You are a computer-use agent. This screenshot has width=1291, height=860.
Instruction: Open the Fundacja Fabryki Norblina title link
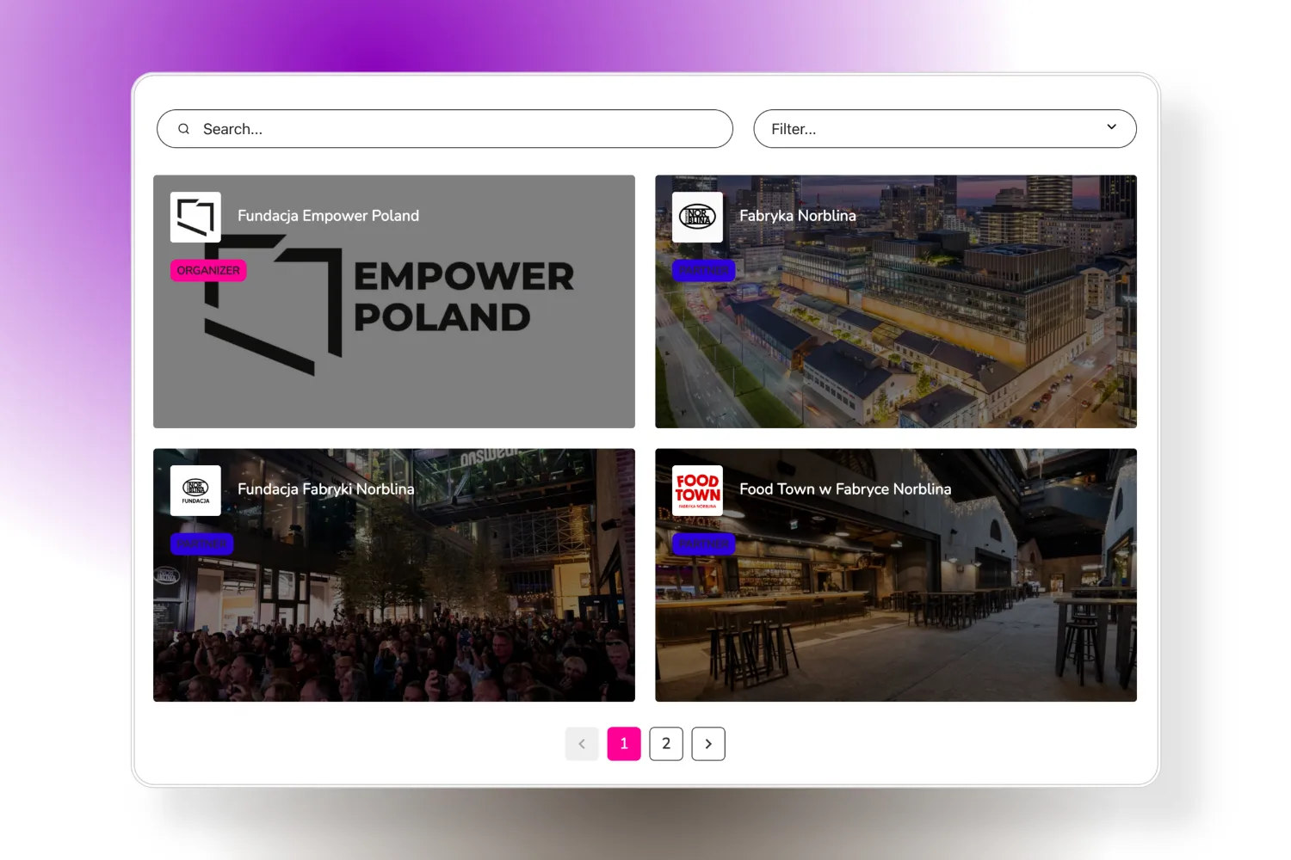(325, 489)
